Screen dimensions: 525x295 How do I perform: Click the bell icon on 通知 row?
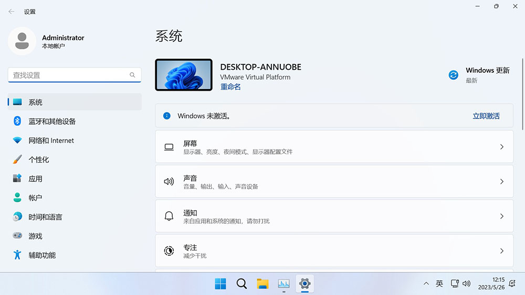pos(169,216)
